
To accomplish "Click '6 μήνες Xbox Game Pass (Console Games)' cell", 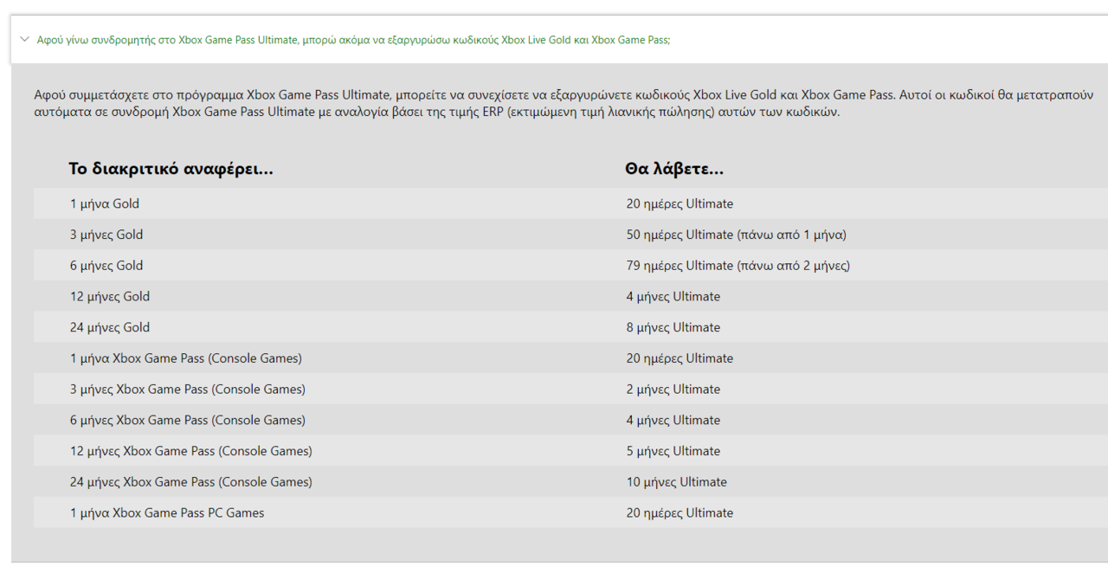I will [x=188, y=420].
